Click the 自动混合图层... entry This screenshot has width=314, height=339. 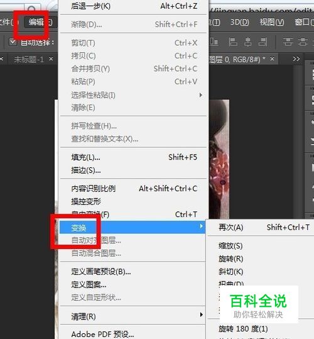pyautogui.click(x=133, y=253)
